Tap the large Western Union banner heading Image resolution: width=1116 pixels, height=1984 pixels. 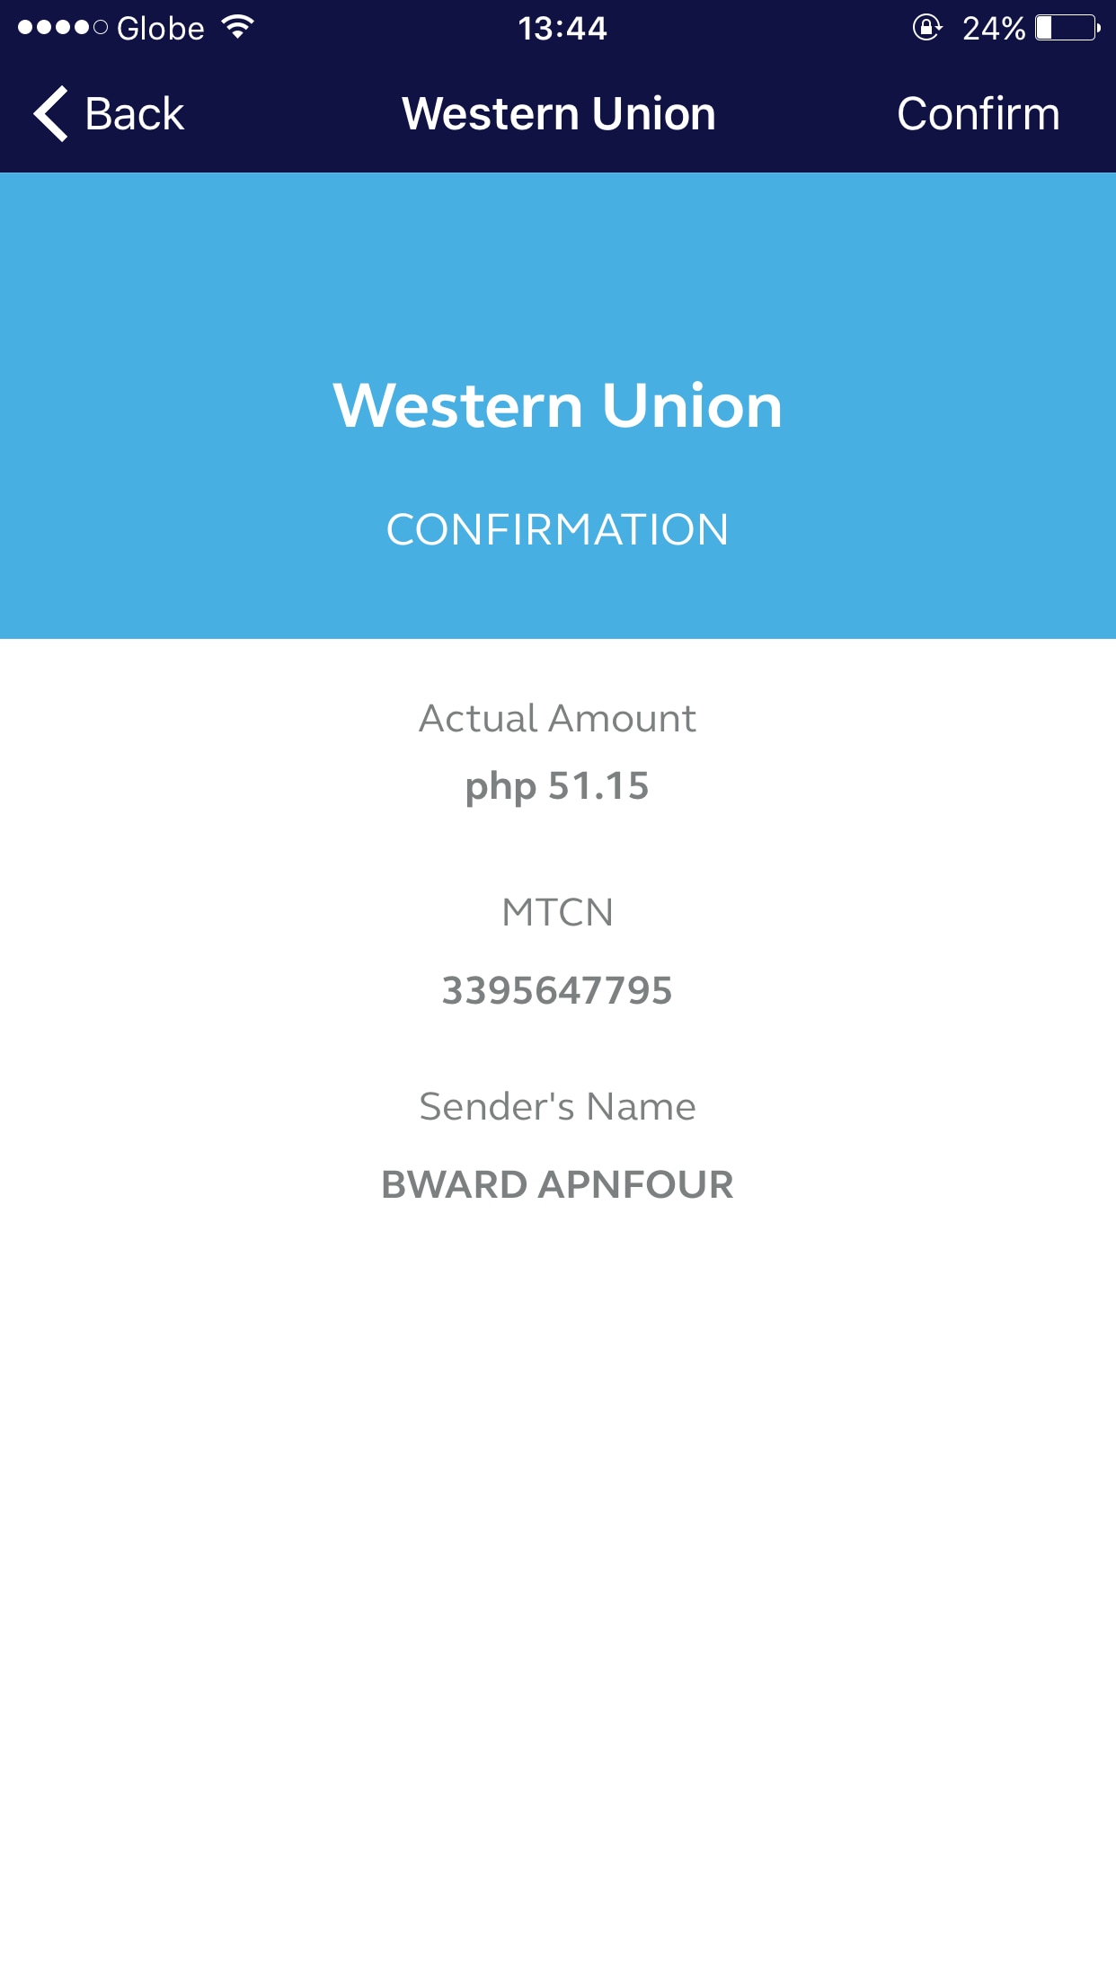(x=558, y=405)
